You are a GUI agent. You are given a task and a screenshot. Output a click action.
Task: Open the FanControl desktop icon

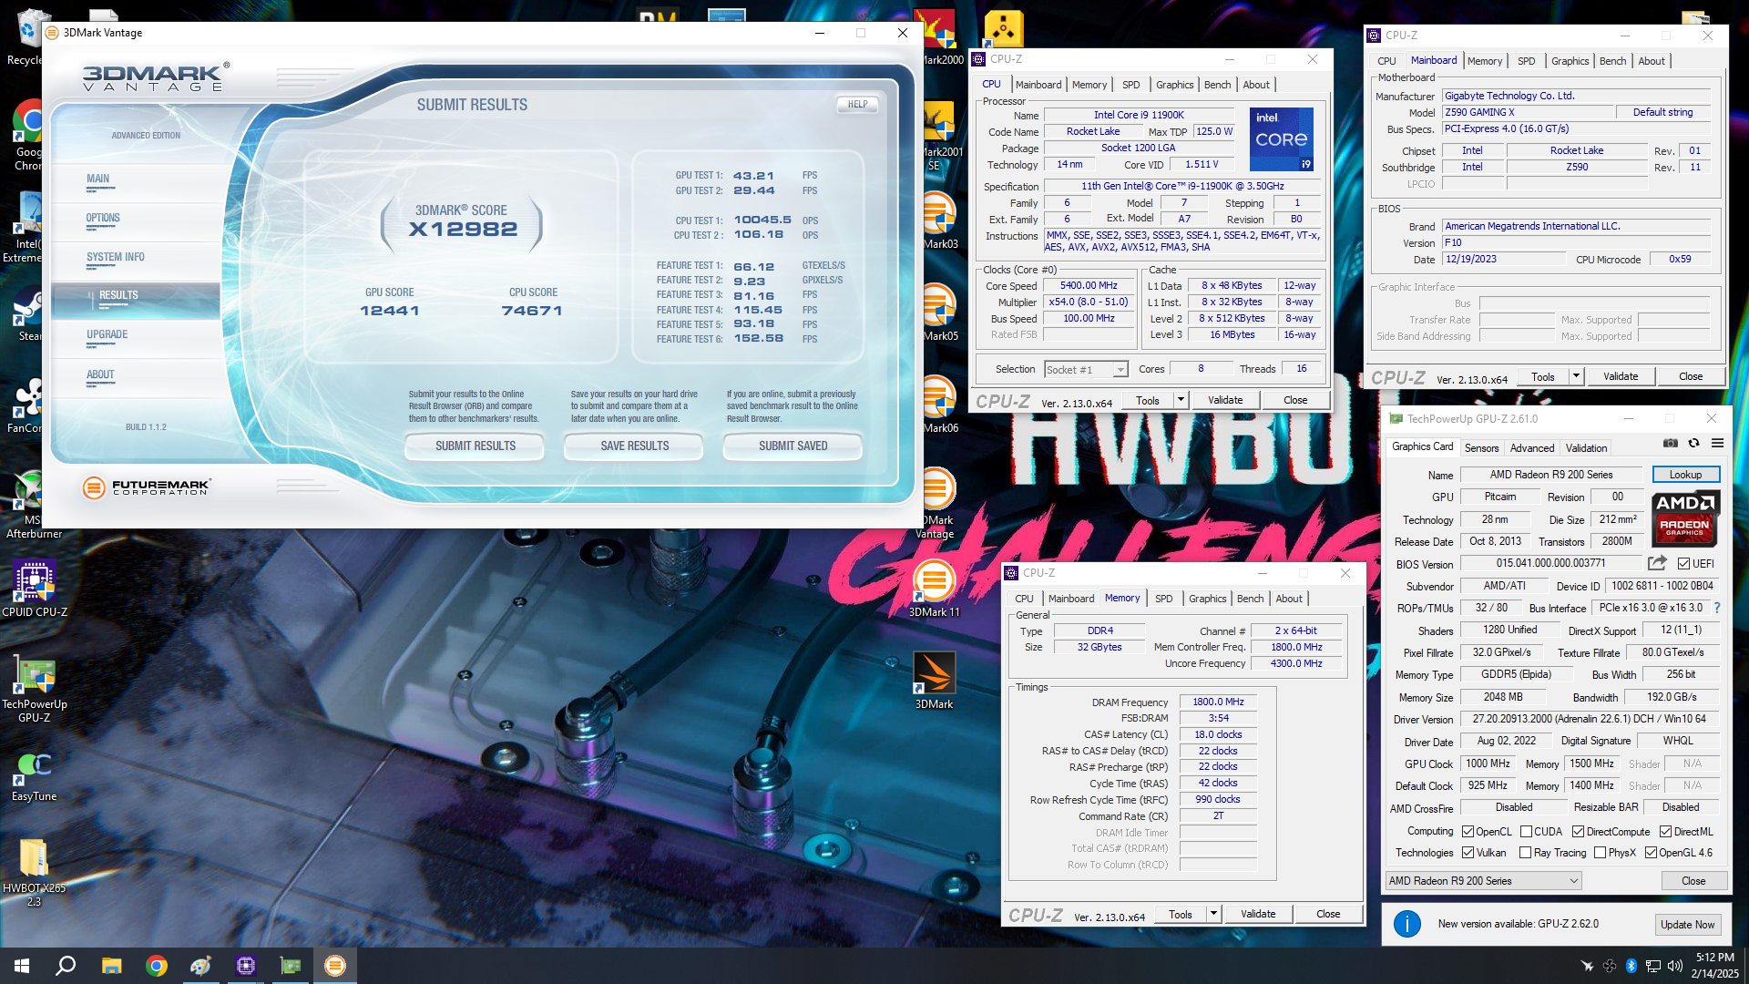(x=27, y=405)
